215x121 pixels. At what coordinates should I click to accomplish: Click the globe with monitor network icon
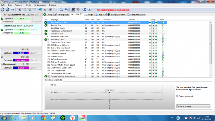click(67, 9)
